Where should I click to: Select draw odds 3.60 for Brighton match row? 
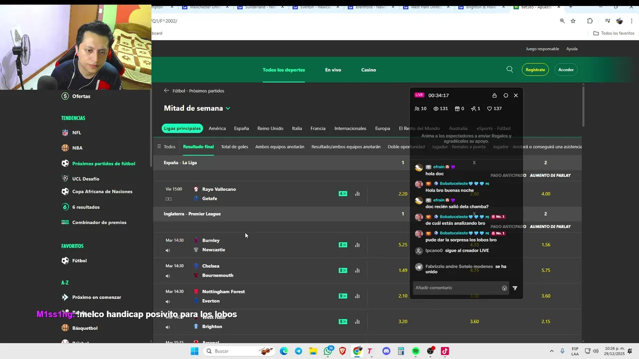pyautogui.click(x=474, y=322)
